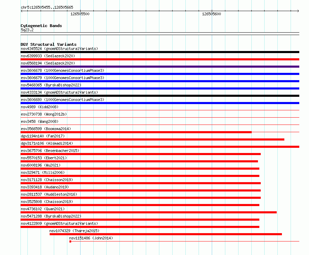The width and height of the screenshot is (309, 255).
Task: Click the red bar under nsv3393418
Action: pos(141,190)
